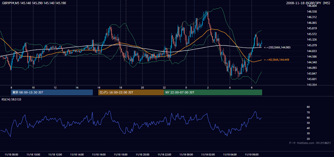Click the 11/19 00:00 date axis label
The height and width of the screenshot is (157, 334).
click(x=186, y=155)
